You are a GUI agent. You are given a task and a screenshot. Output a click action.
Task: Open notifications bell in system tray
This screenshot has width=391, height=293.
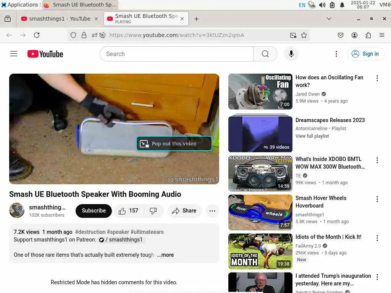tap(342, 5)
